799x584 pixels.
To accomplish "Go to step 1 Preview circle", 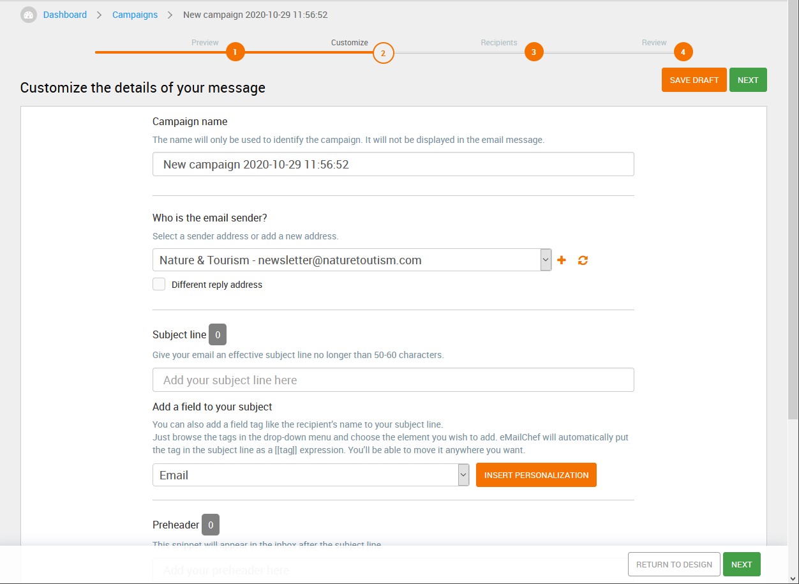I will 235,52.
